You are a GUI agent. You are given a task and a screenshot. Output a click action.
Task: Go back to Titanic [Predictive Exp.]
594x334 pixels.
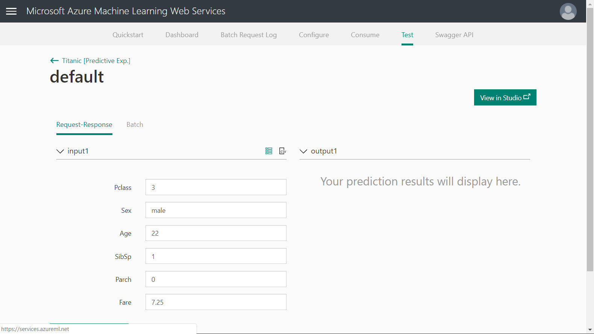(x=96, y=61)
